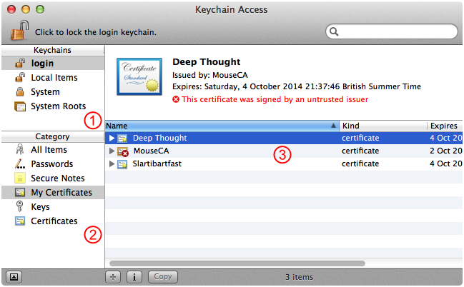This screenshot has width=464, height=287.
Task: Click the Copy button
Action: click(163, 276)
